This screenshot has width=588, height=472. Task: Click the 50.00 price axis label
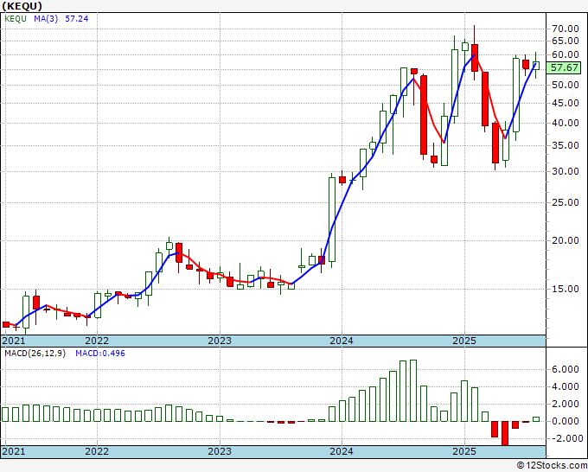tap(566, 85)
